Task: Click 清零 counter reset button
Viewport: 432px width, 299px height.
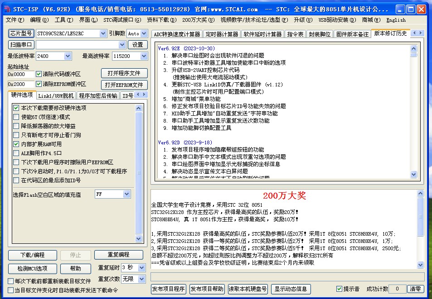Action: coord(415,289)
